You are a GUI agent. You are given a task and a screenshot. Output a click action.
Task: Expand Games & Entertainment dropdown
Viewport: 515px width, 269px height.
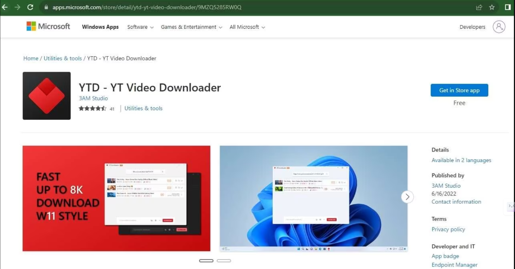pyautogui.click(x=191, y=27)
